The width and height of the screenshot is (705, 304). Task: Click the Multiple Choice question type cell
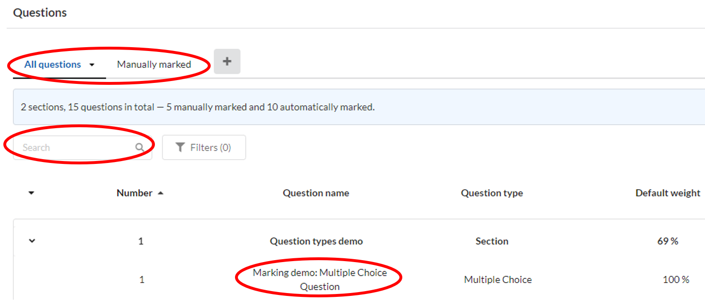(498, 280)
